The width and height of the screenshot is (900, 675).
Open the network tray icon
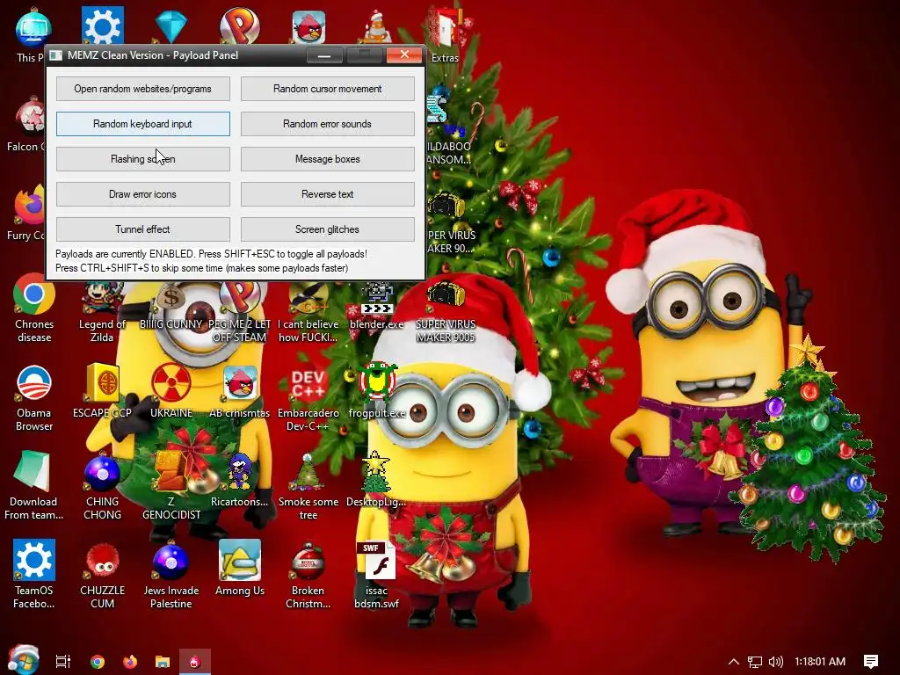(755, 662)
